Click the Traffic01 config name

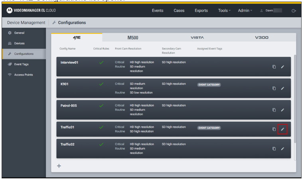click(x=67, y=127)
